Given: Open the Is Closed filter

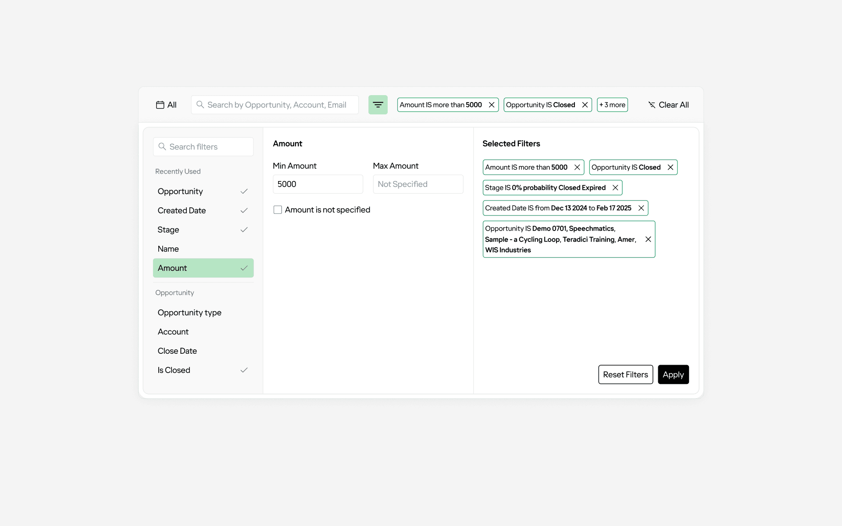Looking at the screenshot, I should pos(174,370).
